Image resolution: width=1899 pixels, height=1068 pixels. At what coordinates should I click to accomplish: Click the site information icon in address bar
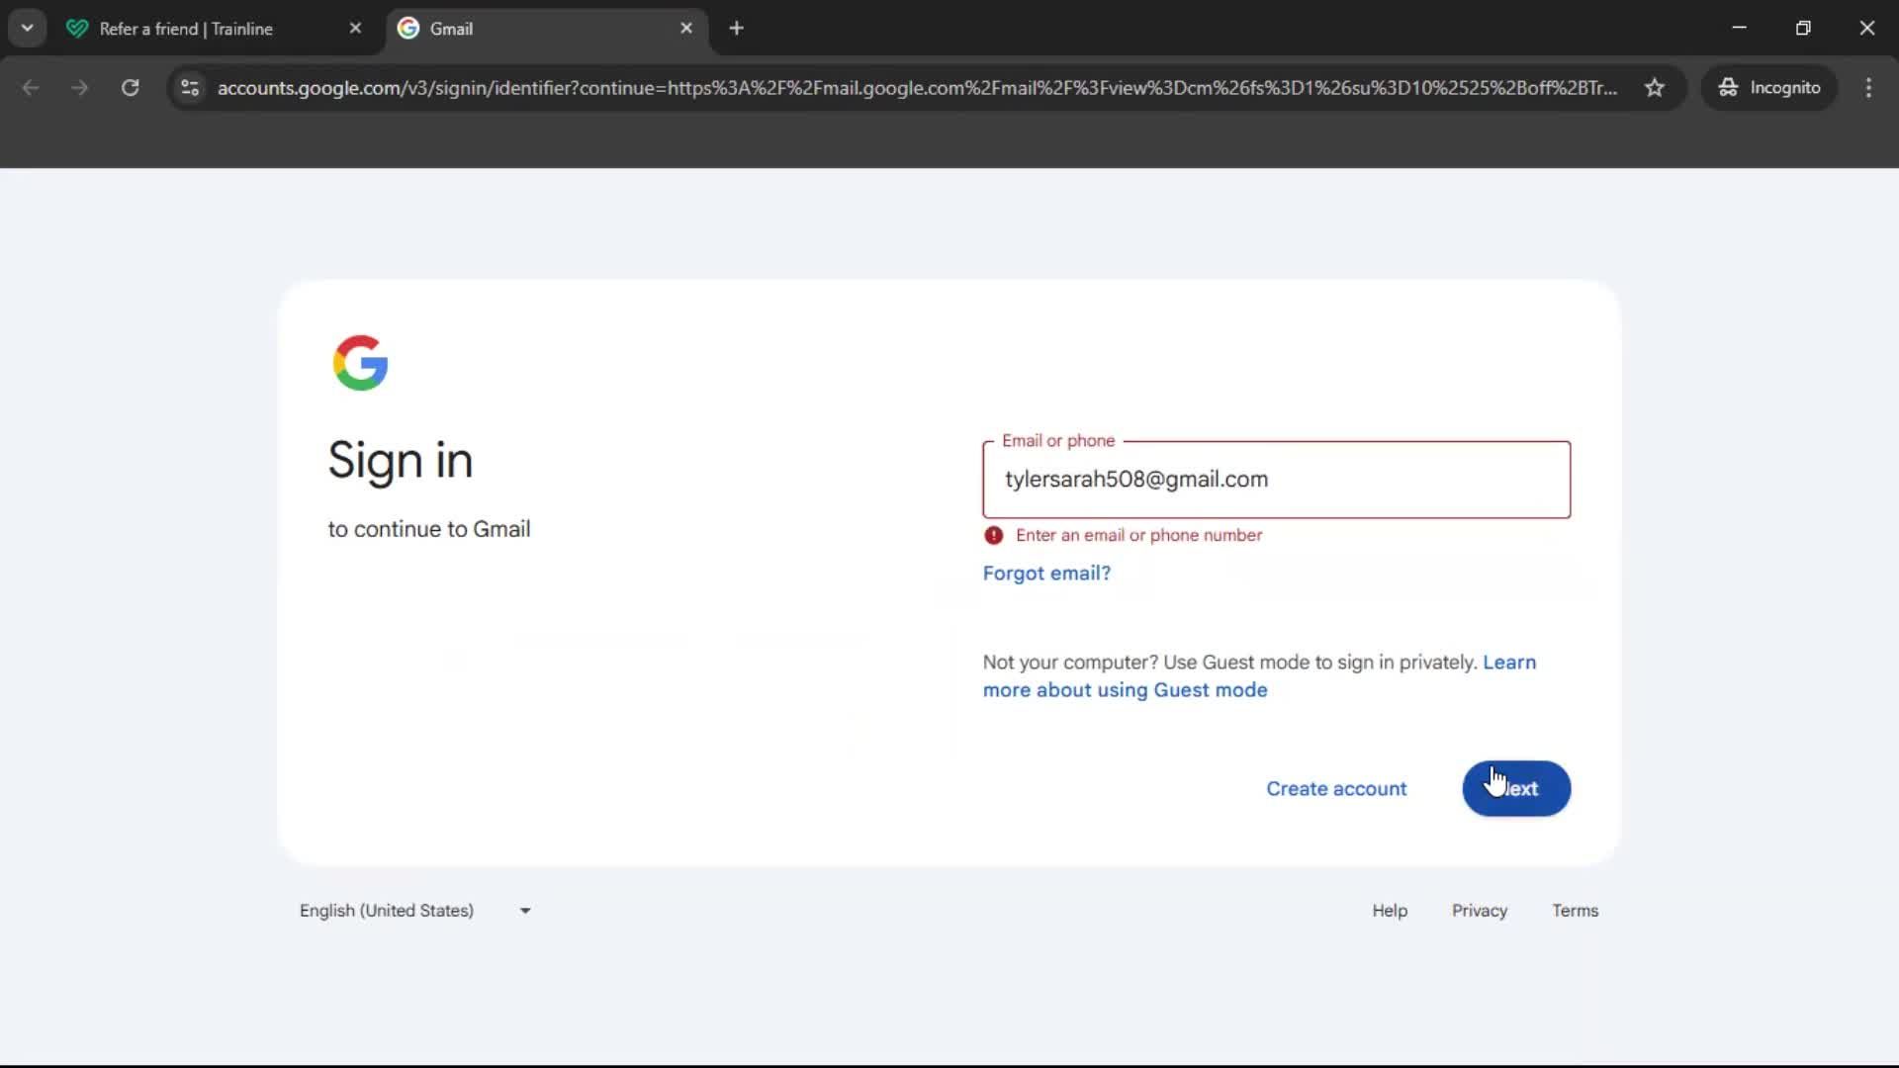coord(189,87)
